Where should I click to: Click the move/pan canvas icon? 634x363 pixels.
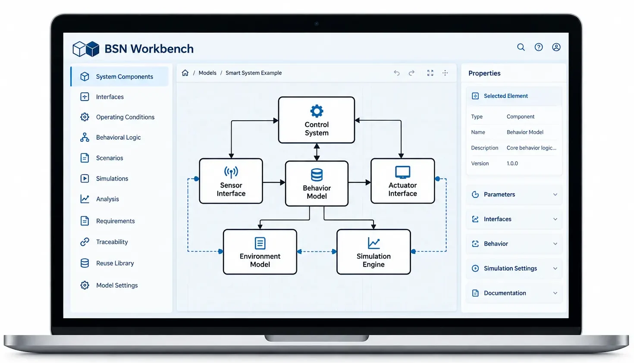click(445, 73)
